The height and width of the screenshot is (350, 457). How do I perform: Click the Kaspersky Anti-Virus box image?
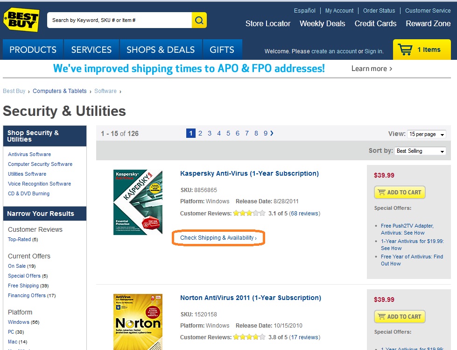138,202
